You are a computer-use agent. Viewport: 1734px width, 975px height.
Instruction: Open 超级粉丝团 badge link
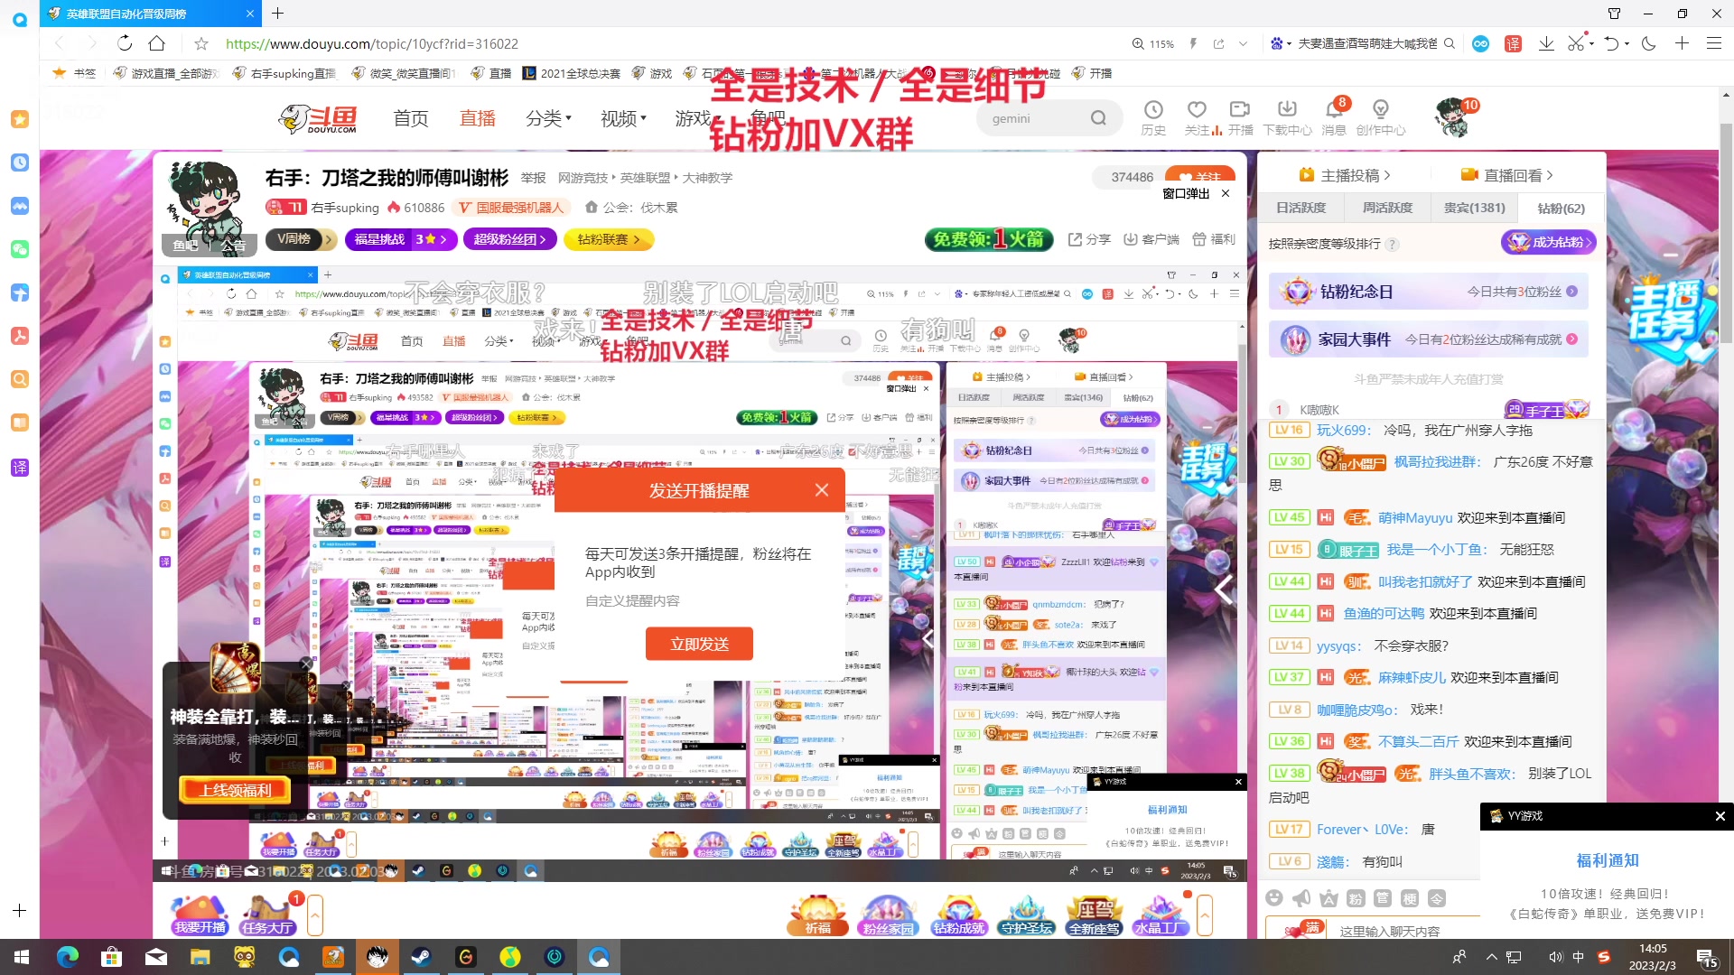tap(510, 239)
